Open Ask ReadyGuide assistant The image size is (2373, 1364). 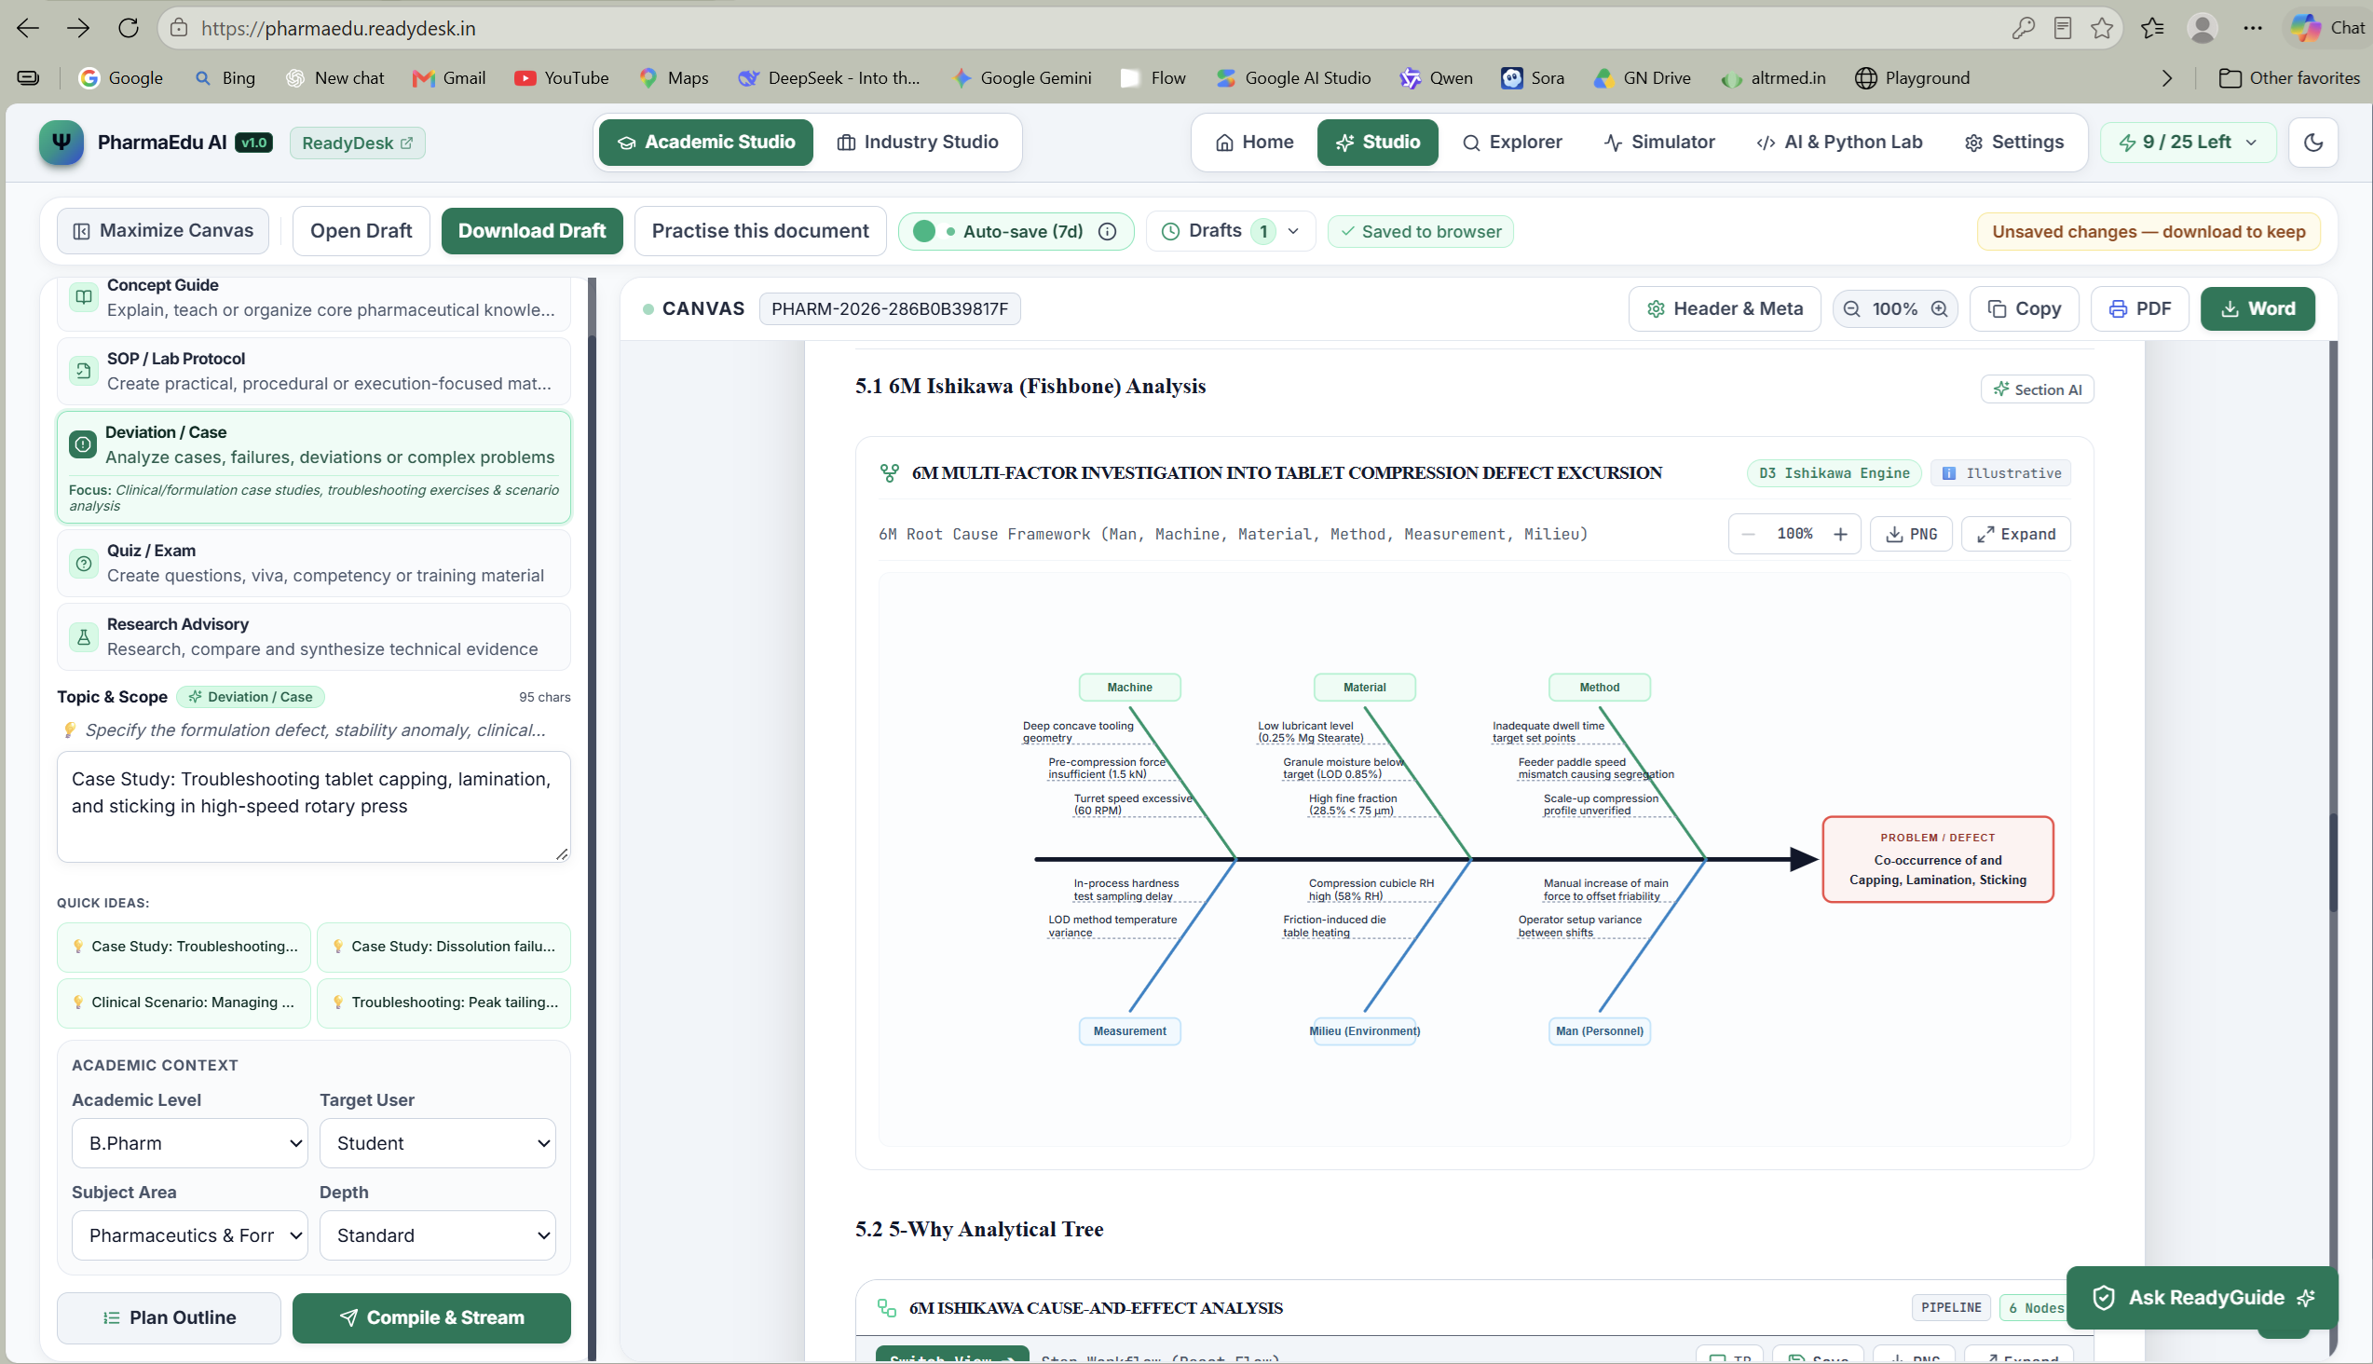(x=2202, y=1299)
